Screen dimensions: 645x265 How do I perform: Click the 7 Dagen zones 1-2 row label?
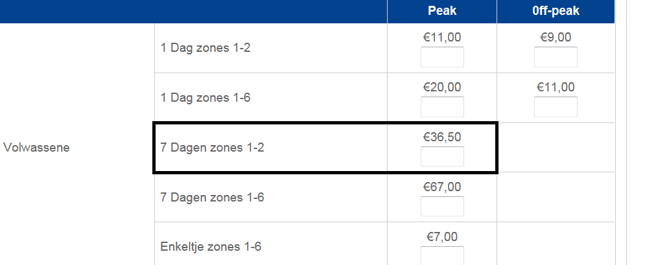(x=212, y=148)
